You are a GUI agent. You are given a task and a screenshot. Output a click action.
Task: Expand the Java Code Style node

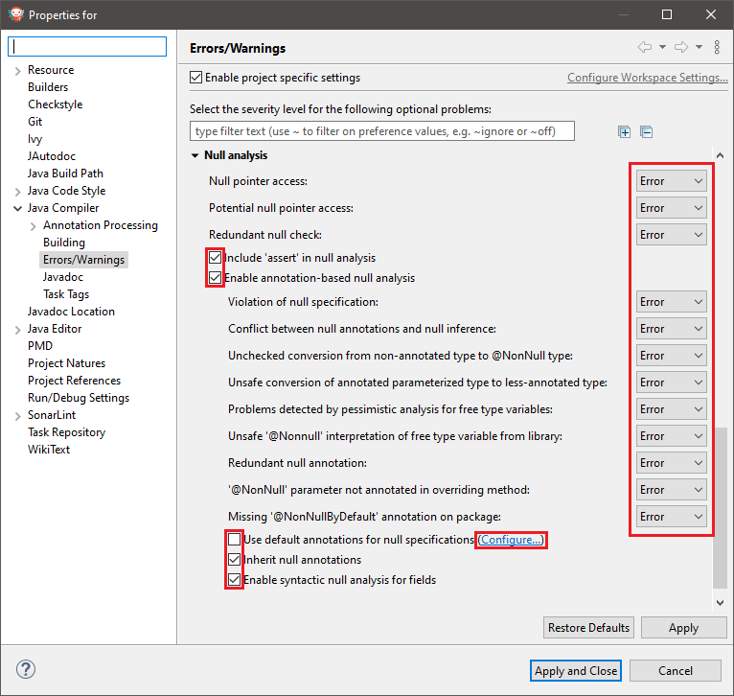pos(18,192)
